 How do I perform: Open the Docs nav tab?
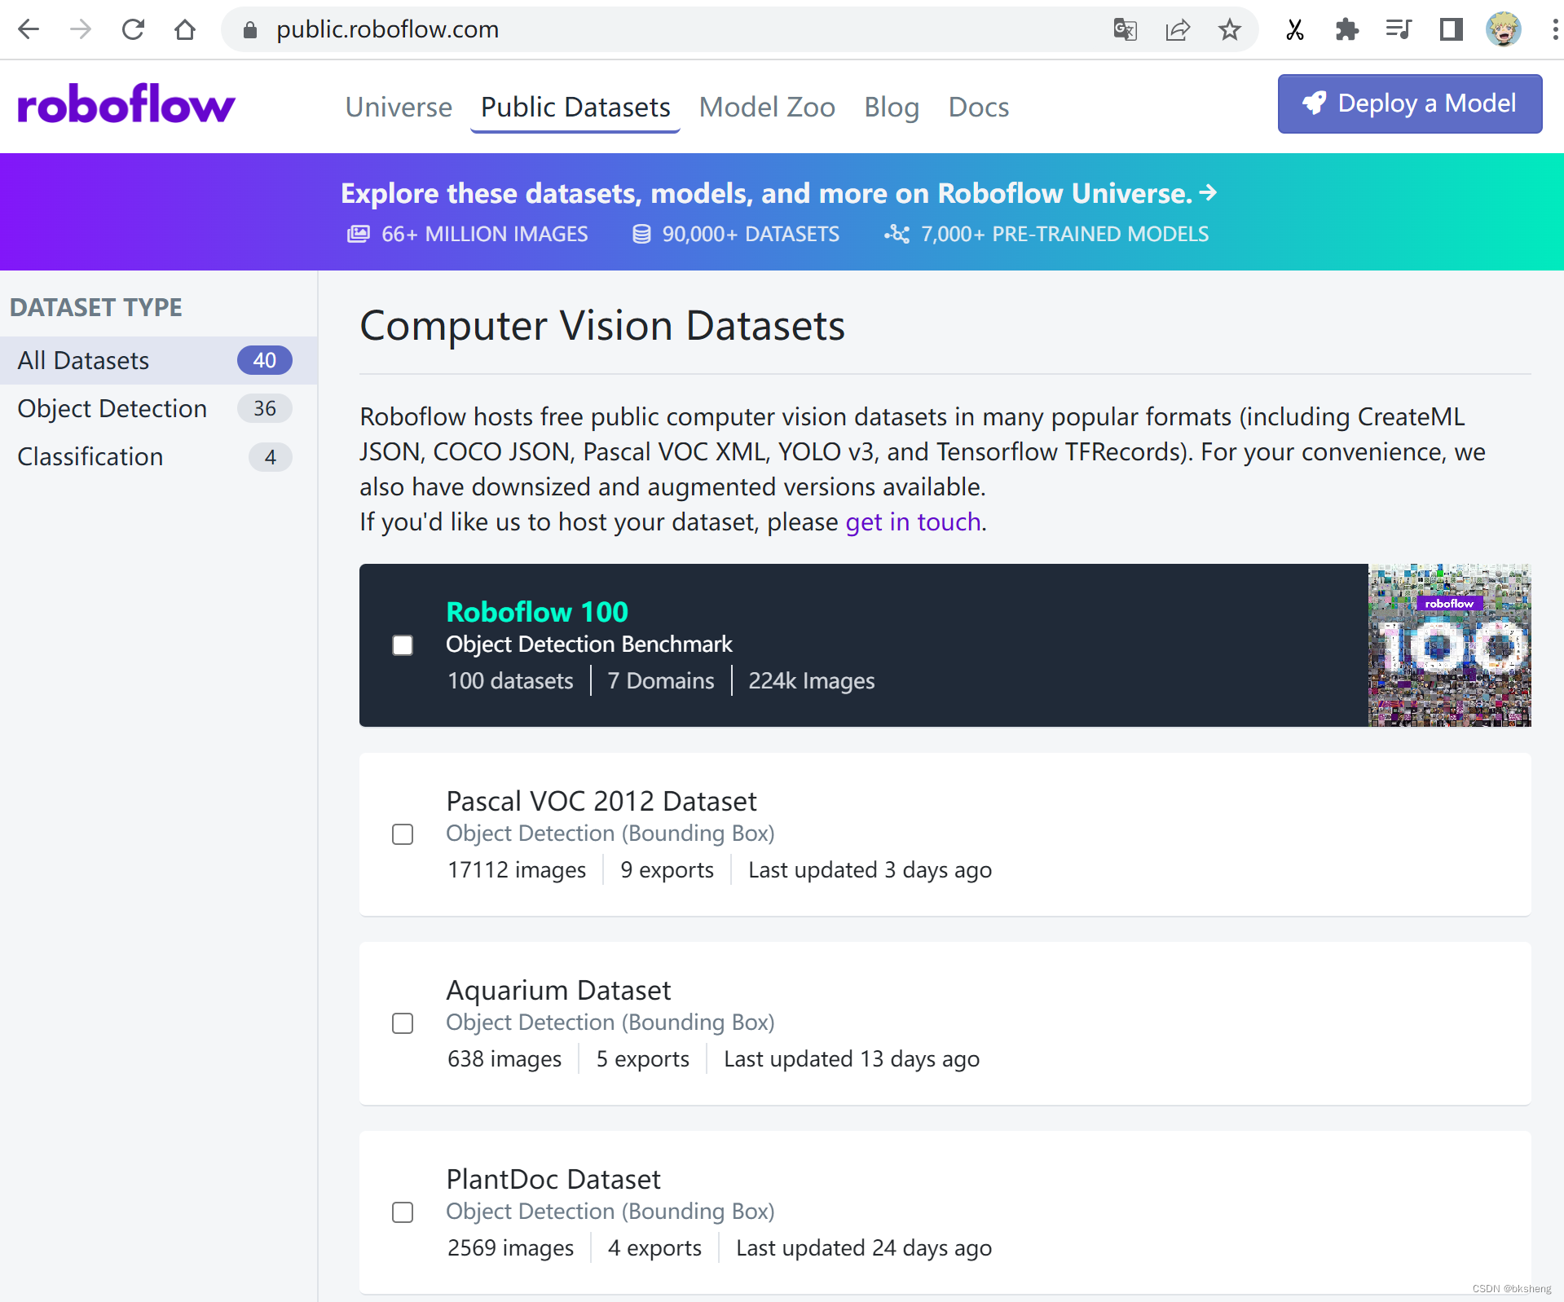coord(979,107)
